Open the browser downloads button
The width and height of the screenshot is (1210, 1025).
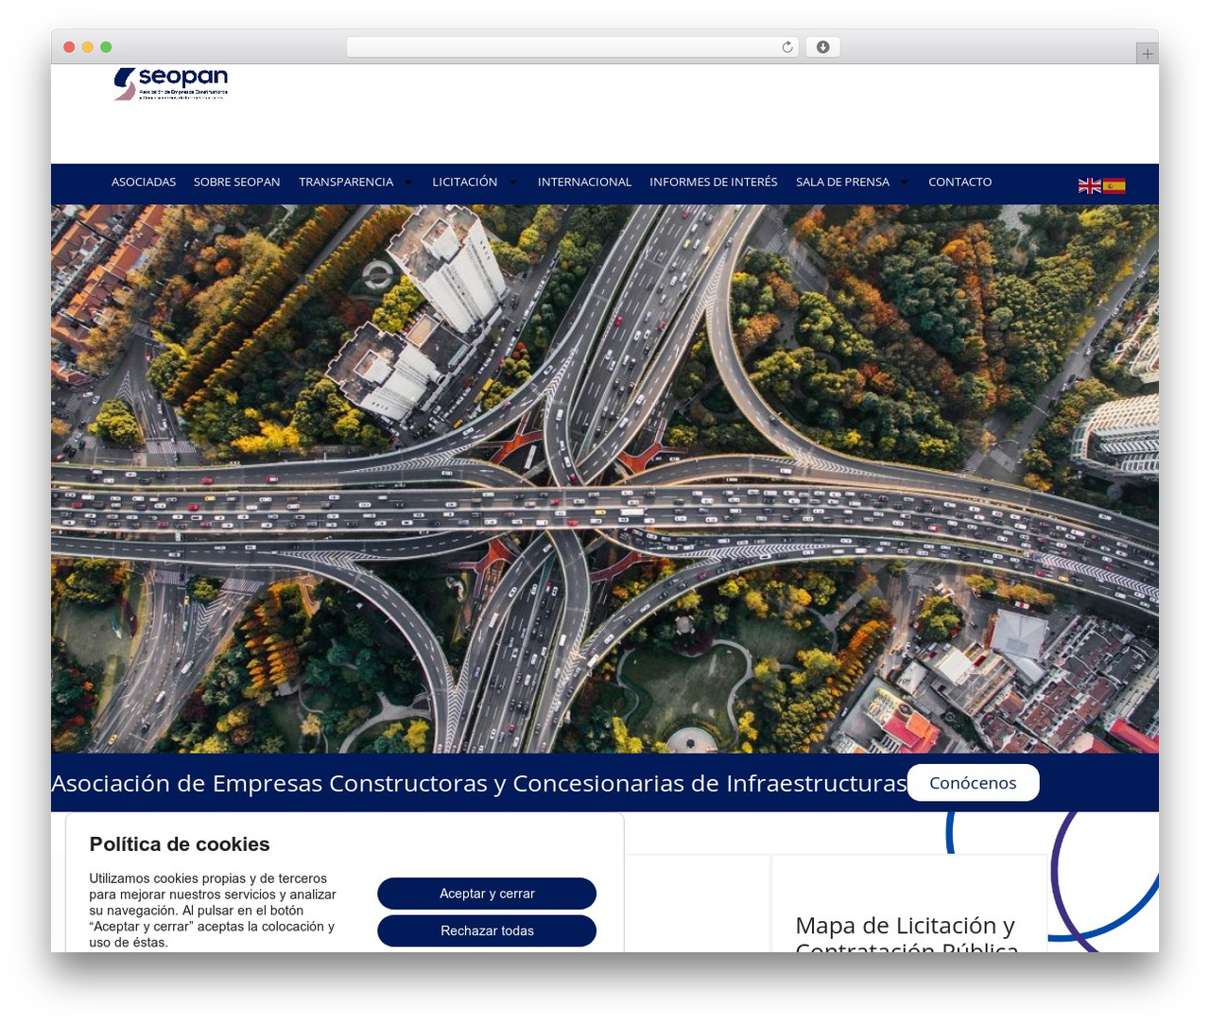point(822,47)
